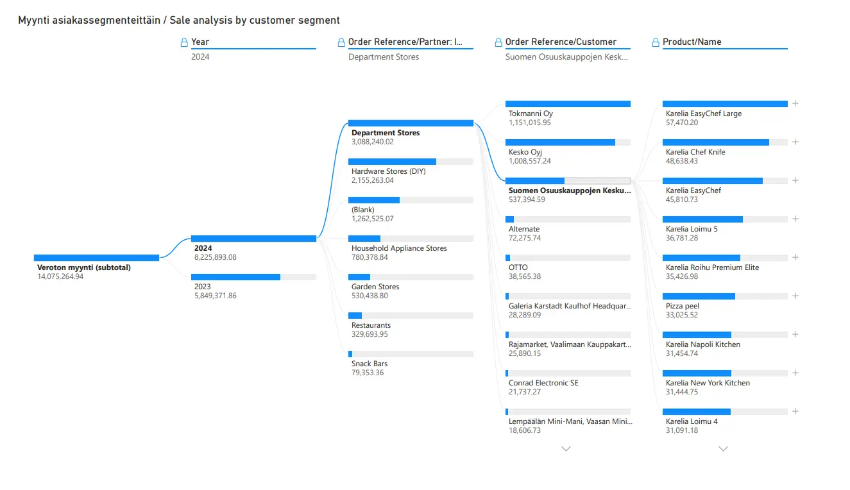This screenshot has height=490, width=850.
Task: Toggle lock on Order Reference/Customer level
Action: [x=498, y=42]
